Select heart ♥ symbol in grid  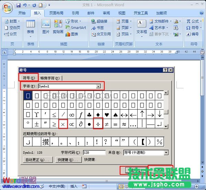point(107,115)
